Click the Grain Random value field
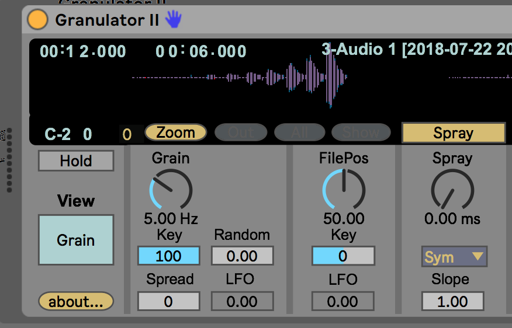Image resolution: width=512 pixels, height=328 pixels. pos(242,256)
